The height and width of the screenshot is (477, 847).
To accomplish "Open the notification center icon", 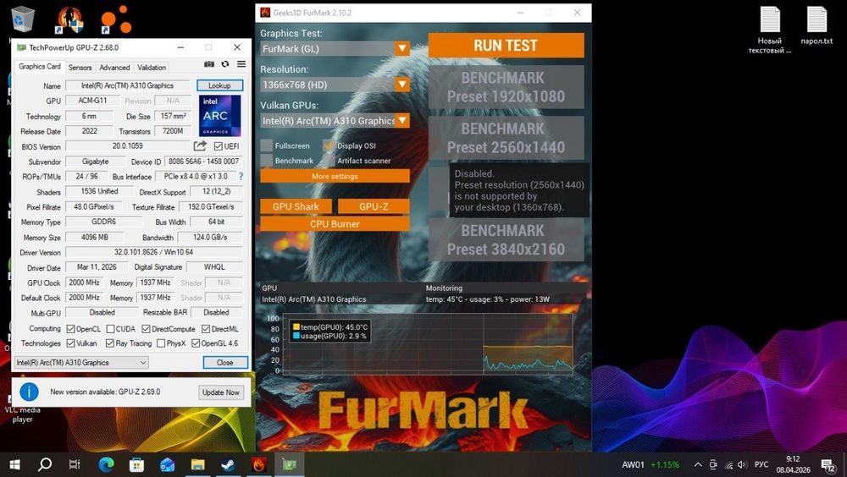I will (x=828, y=464).
